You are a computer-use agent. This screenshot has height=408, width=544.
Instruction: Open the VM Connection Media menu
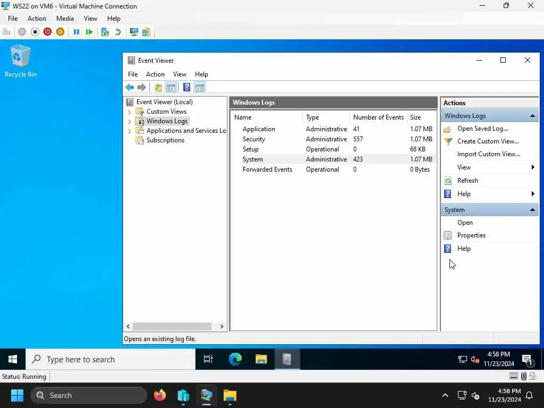(65, 19)
